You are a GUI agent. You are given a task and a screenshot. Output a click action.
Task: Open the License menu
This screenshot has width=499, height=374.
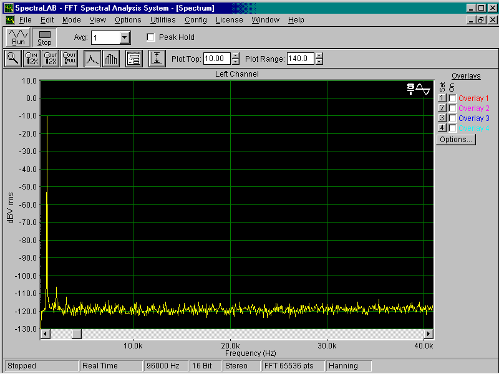[x=229, y=20]
